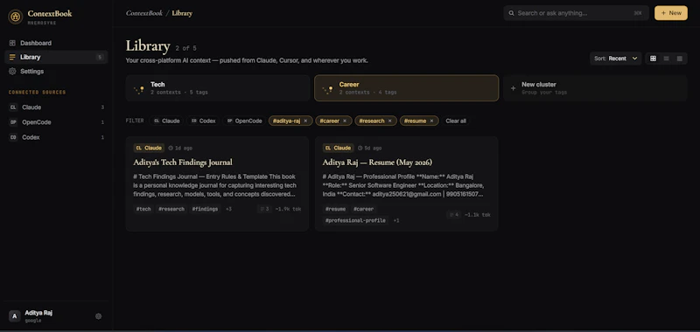700x332 pixels.
Task: Click clock icon beside 5d ago
Action: [x=360, y=148]
